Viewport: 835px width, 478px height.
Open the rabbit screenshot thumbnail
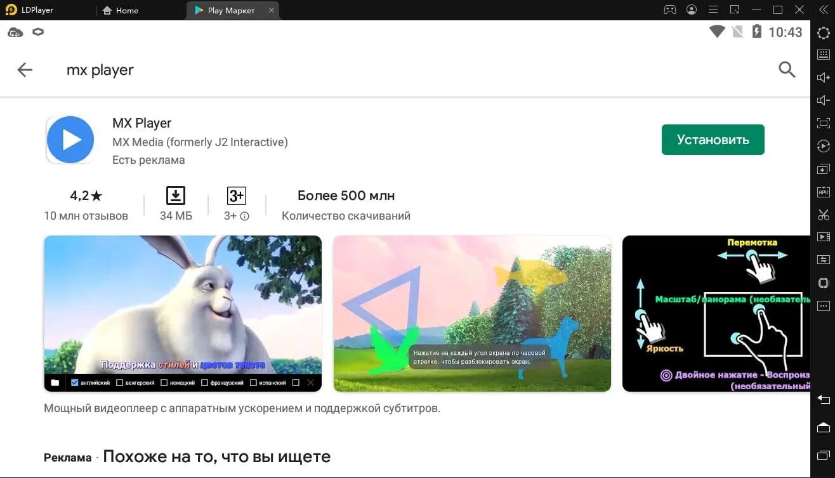[183, 314]
